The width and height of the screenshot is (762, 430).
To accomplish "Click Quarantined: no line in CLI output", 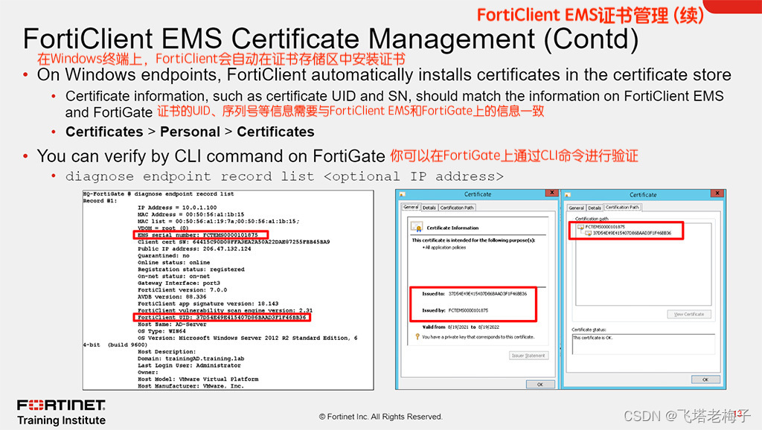I will pyautogui.click(x=163, y=256).
